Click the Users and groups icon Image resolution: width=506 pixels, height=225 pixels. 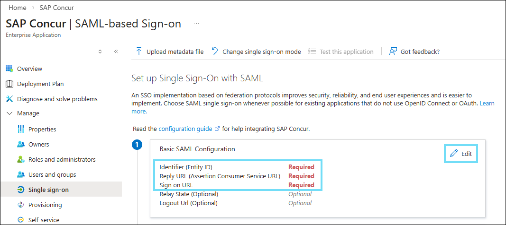[21, 174]
